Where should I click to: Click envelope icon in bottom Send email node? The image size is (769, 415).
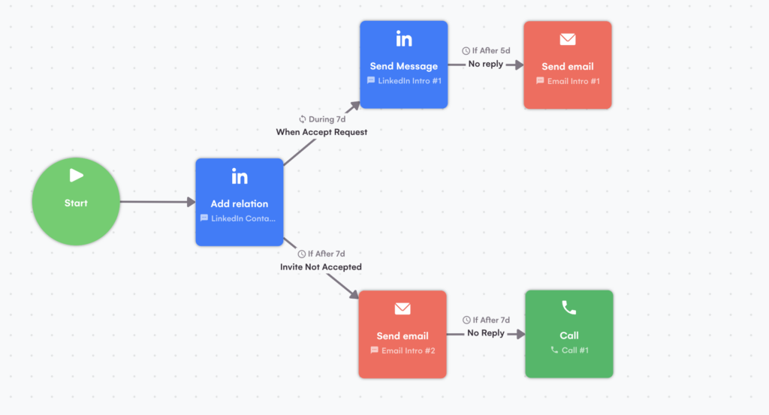(403, 308)
